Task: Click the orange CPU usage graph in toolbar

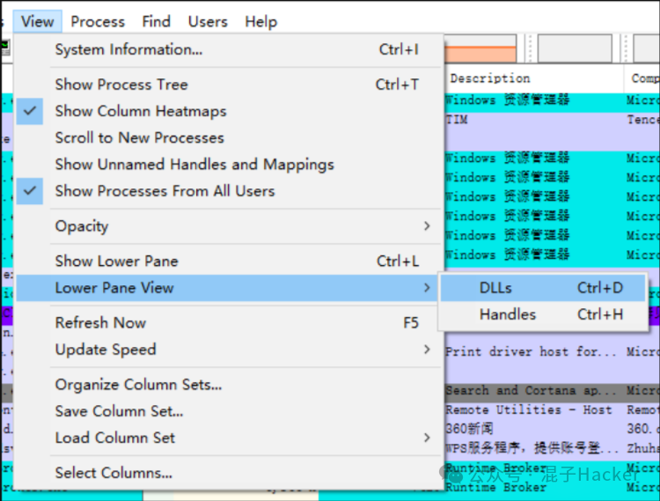Action: (x=480, y=48)
